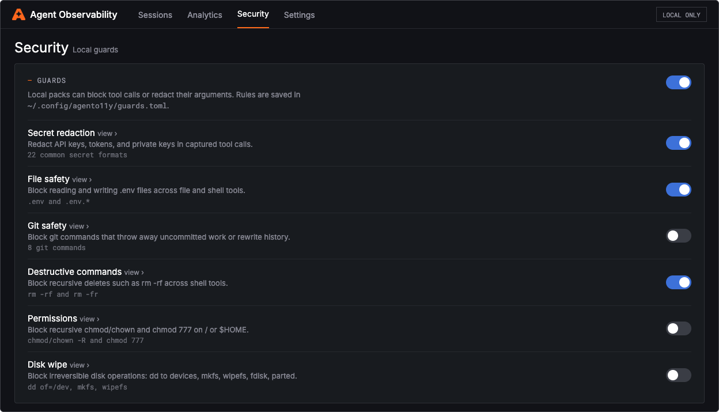The height and width of the screenshot is (412, 719).
Task: Click 'rm -rf and rm -fr' text
Action: [x=63, y=294]
